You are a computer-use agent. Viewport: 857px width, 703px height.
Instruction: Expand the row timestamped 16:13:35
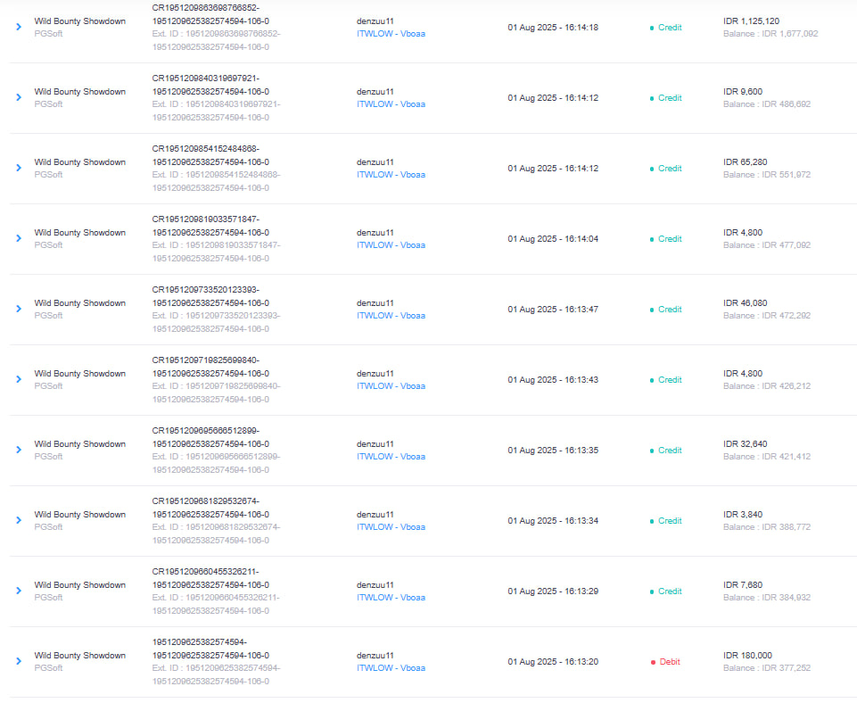[x=19, y=450]
